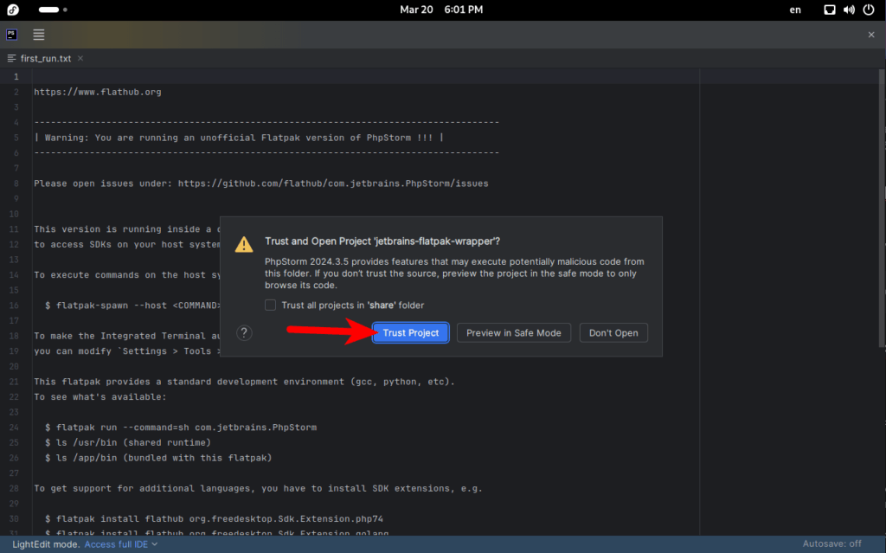Click the volume speaker icon
The width and height of the screenshot is (886, 553).
849,10
